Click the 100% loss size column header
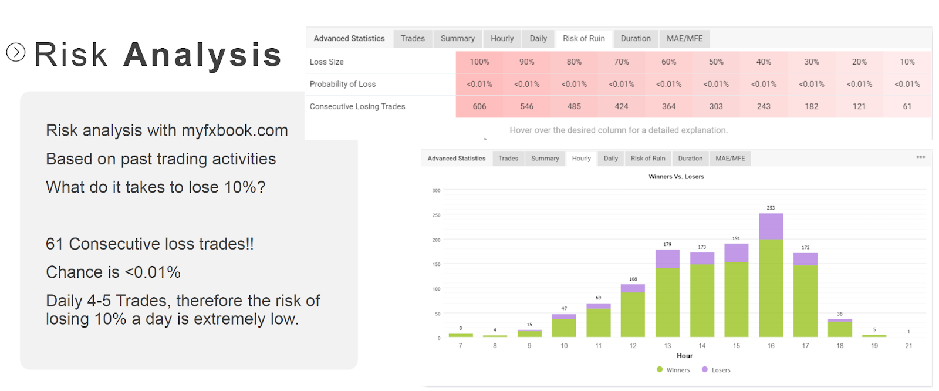The width and height of the screenshot is (939, 391). click(x=479, y=62)
